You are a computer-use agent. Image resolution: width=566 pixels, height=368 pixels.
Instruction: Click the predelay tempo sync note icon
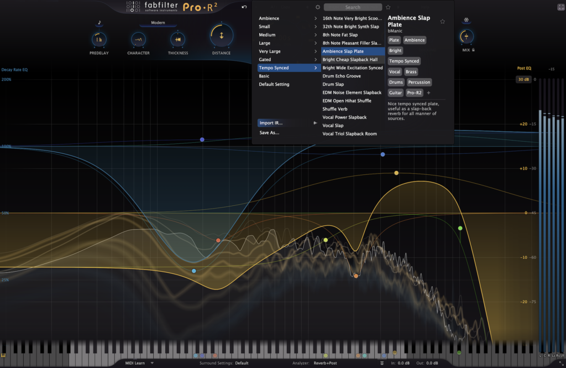coord(99,23)
